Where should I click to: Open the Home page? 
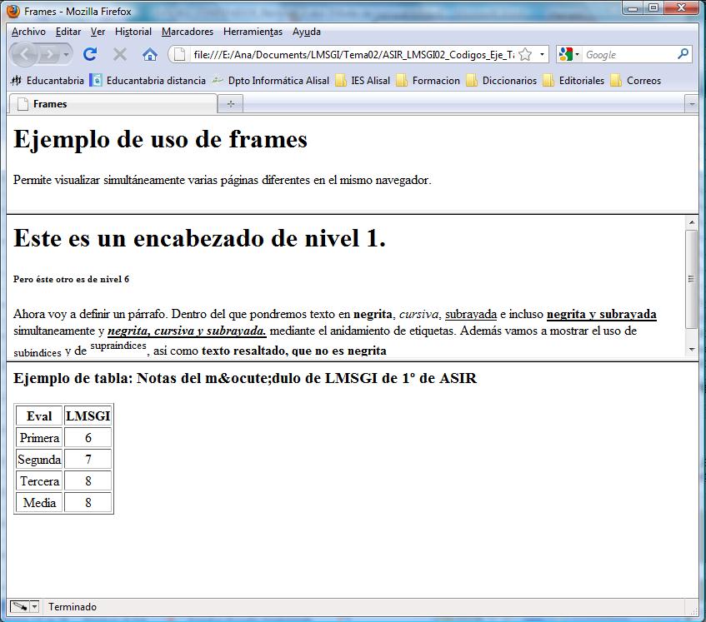click(x=150, y=52)
